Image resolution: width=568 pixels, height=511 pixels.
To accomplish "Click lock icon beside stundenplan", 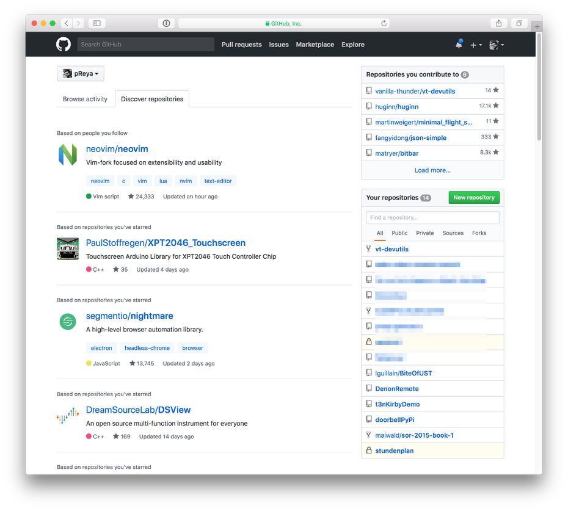I will tap(369, 451).
